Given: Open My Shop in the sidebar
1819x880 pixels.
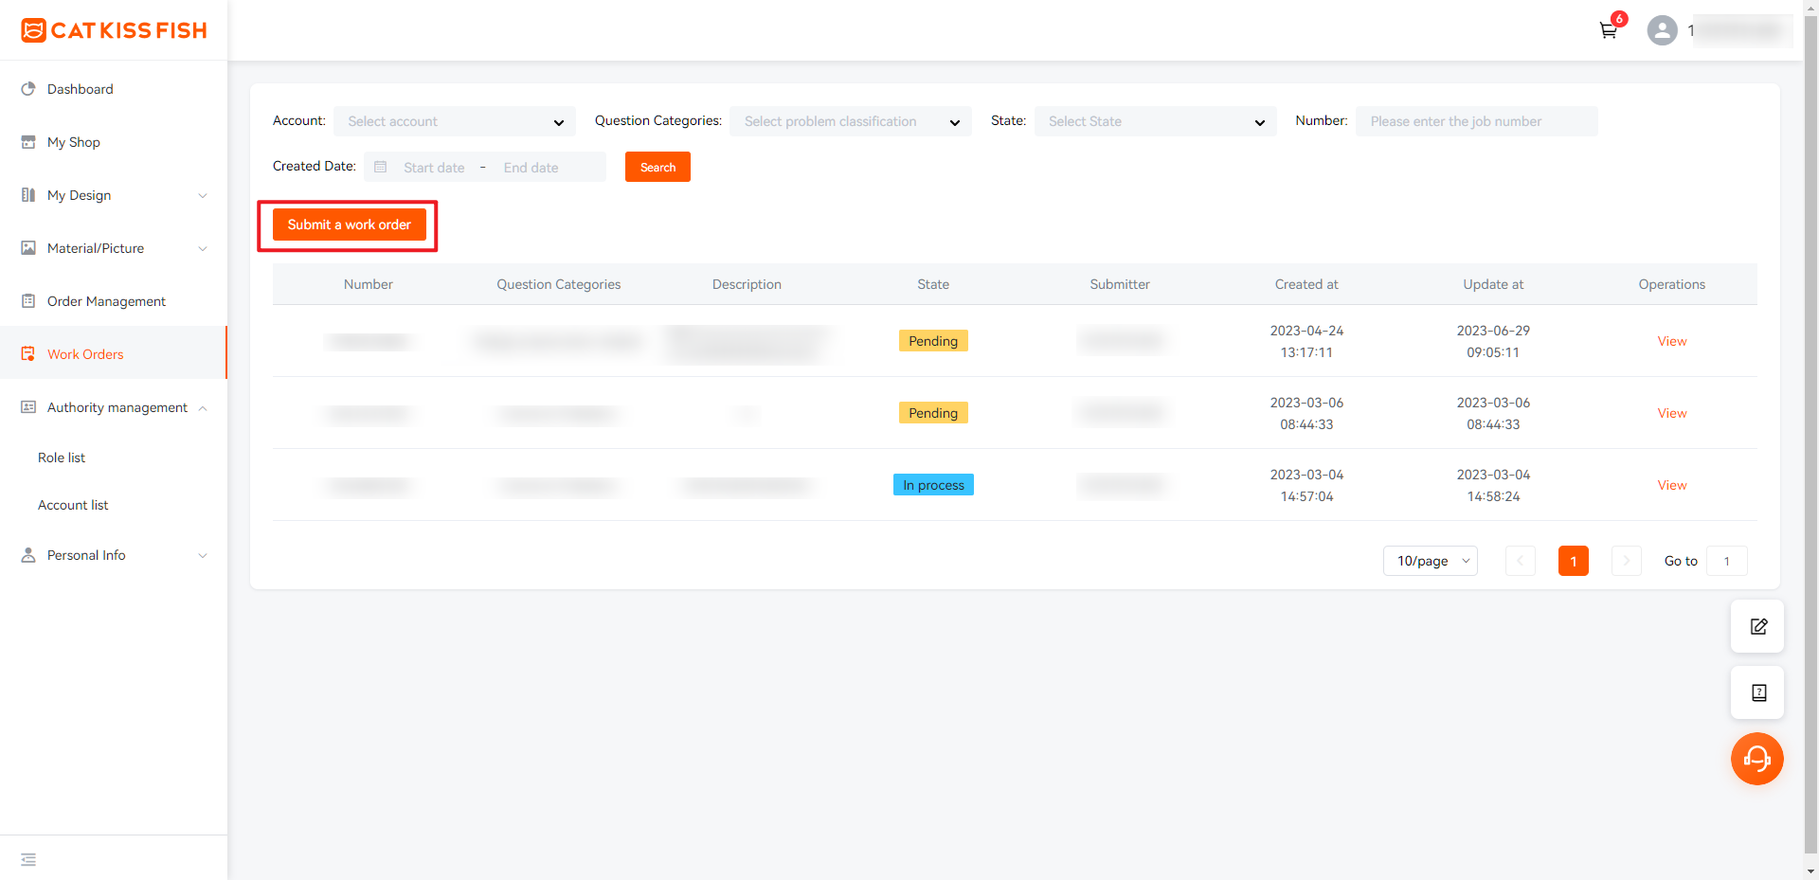Looking at the screenshot, I should click(114, 142).
